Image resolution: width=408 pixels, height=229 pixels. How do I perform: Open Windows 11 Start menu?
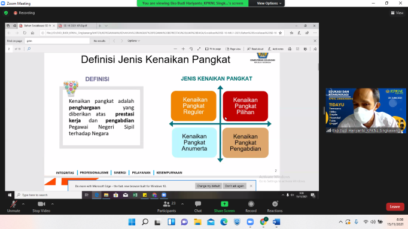(132, 222)
